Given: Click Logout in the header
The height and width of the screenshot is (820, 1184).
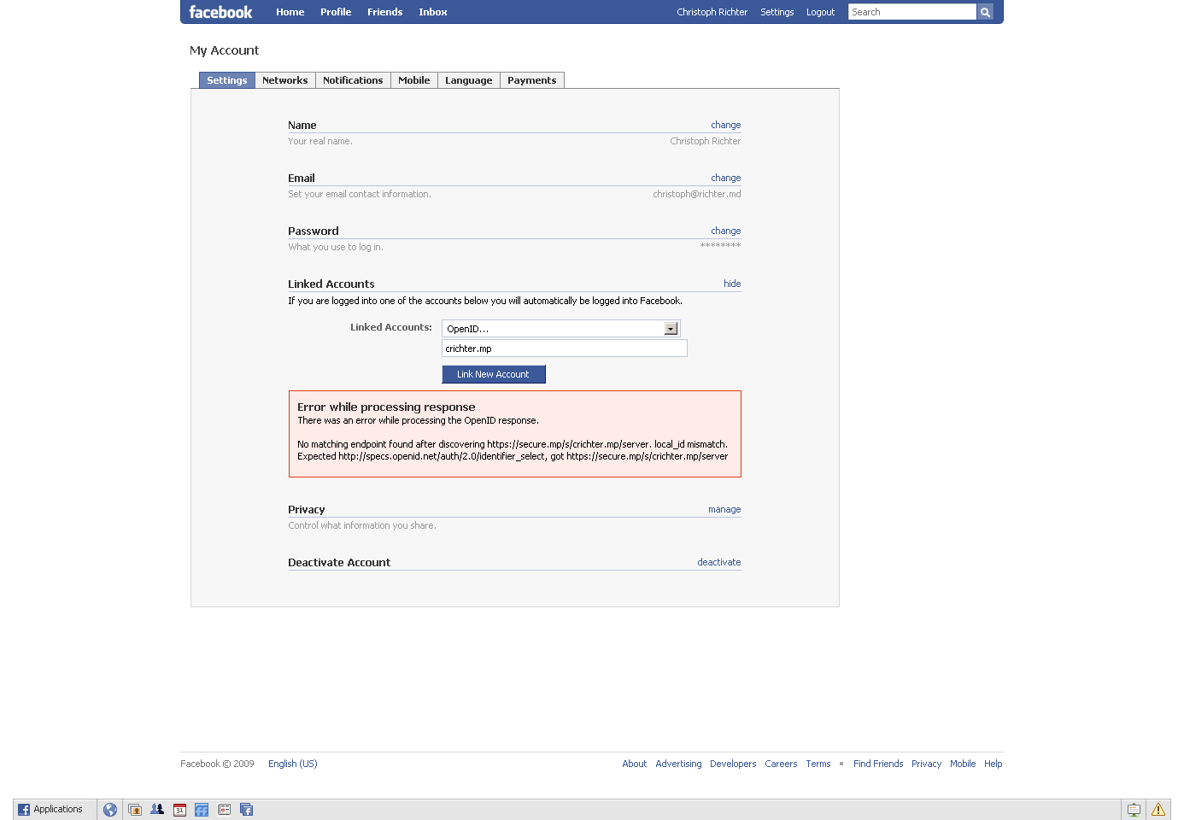Looking at the screenshot, I should (821, 12).
